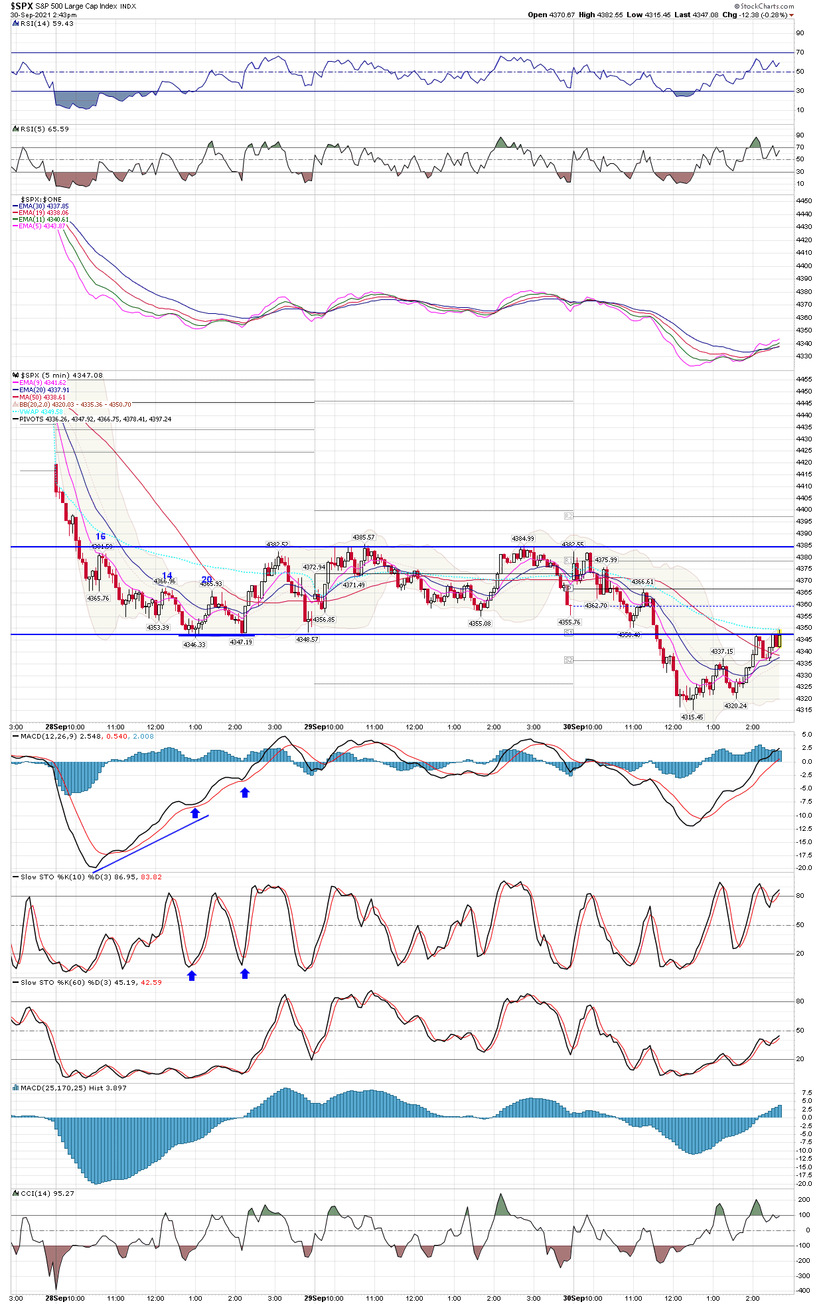Click the RSI(14) panel icon
This screenshot has height=1304, width=823.
[x=16, y=24]
